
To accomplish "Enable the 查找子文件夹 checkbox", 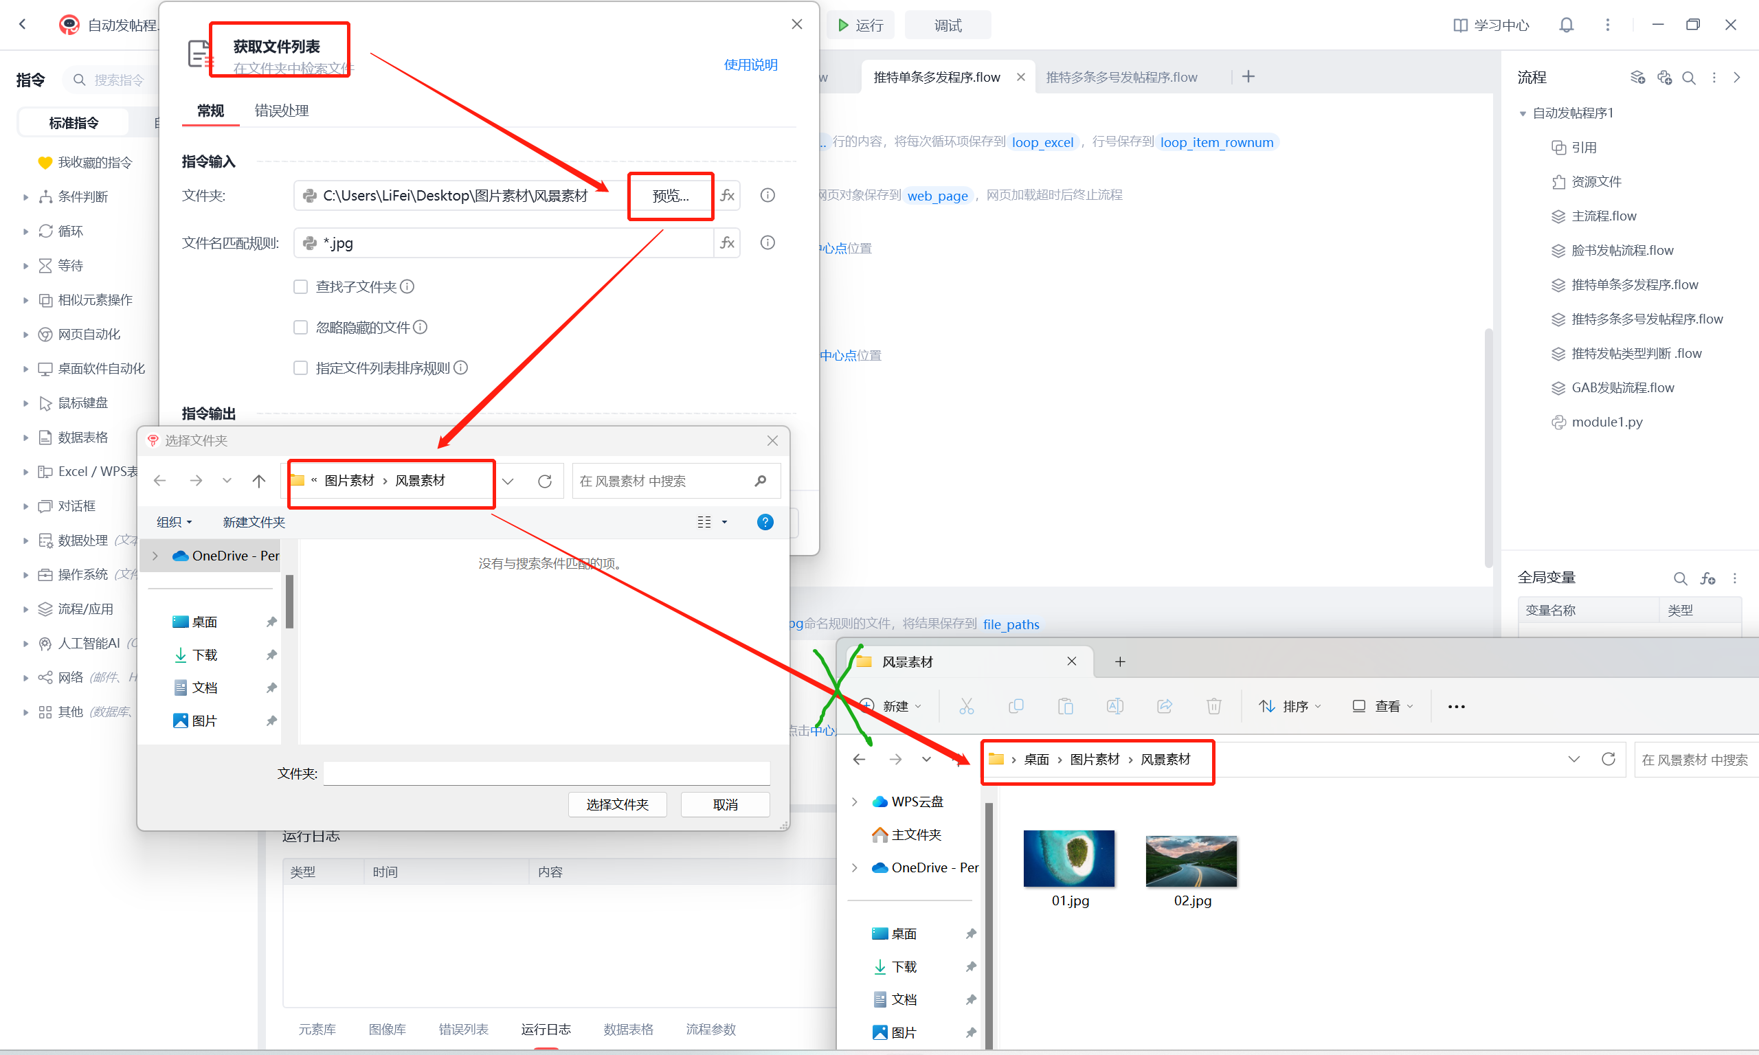I will [x=301, y=286].
